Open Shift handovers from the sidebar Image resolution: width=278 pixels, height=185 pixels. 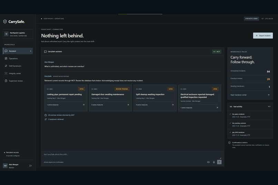(x=18, y=66)
